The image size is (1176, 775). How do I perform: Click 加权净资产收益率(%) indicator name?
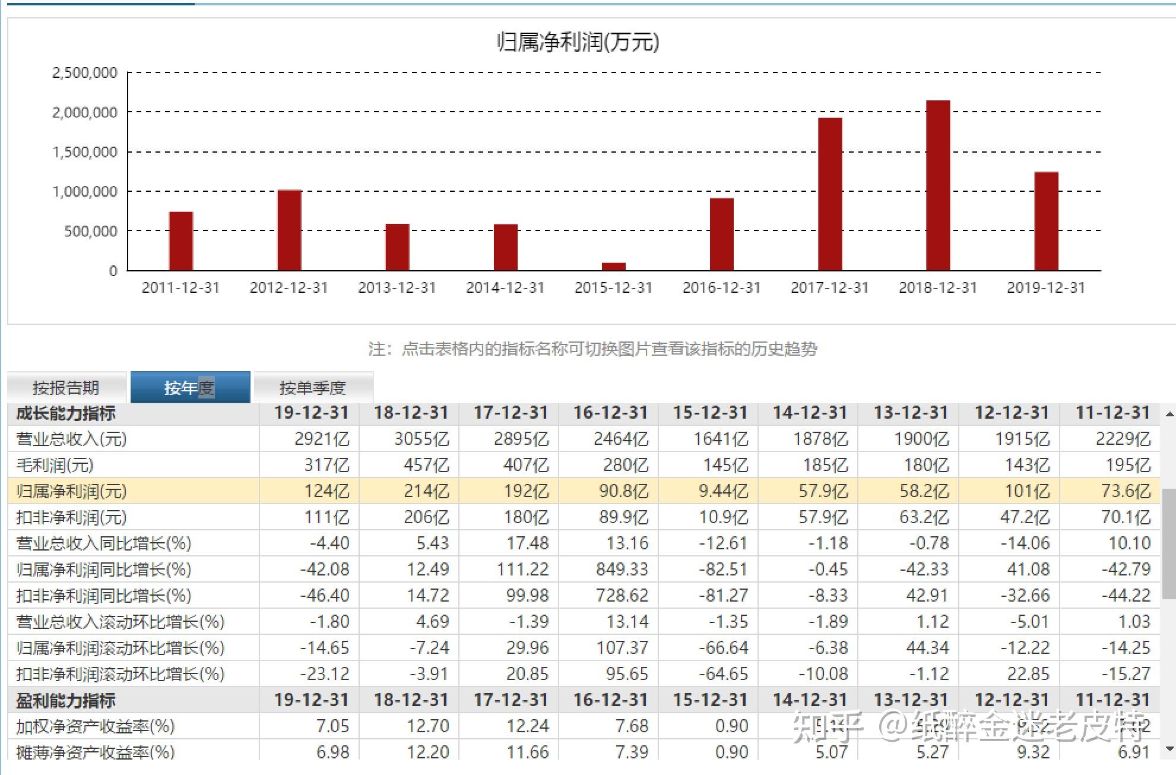pos(95,726)
